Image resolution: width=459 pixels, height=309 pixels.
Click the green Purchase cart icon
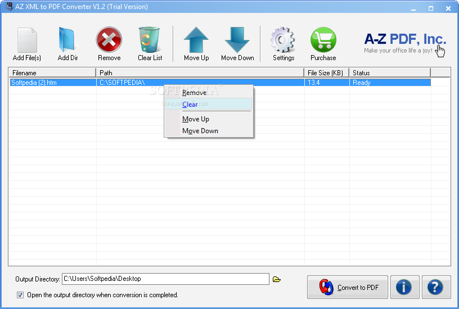tap(323, 40)
